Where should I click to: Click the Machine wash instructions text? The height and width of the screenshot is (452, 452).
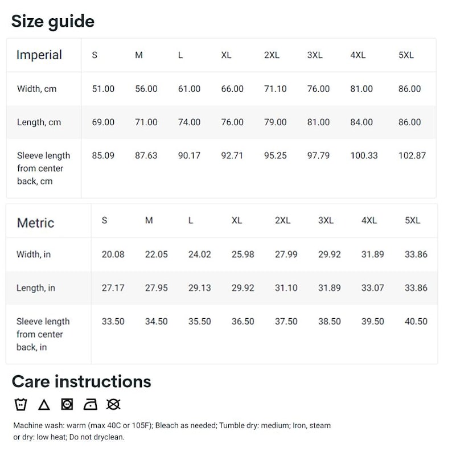point(172,432)
